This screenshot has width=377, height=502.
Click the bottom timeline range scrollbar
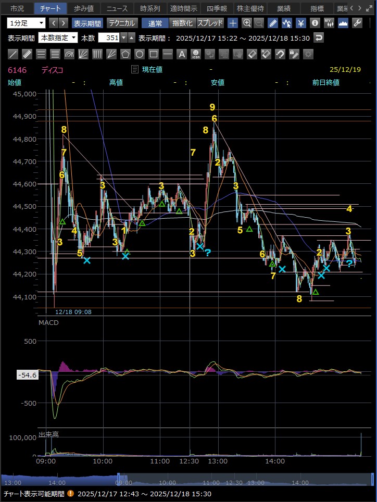click(x=187, y=479)
